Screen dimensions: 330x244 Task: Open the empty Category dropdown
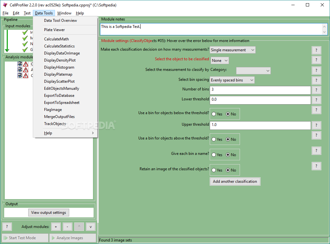253,71
